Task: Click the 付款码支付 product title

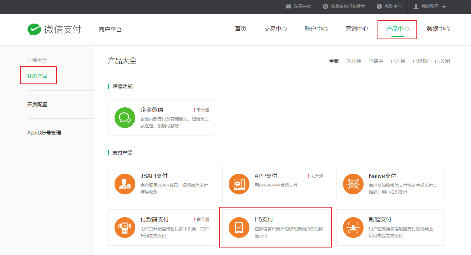Action: pos(155,219)
